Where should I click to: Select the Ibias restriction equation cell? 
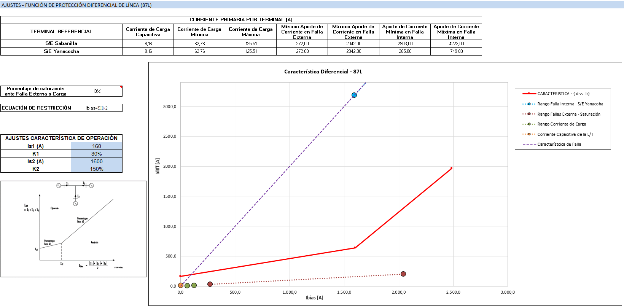click(97, 108)
